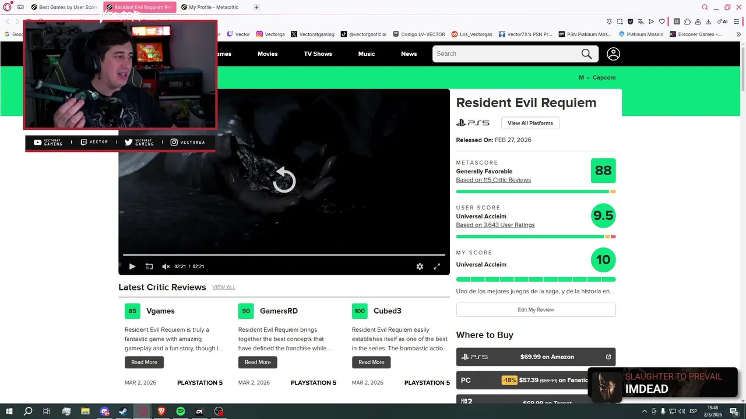Open the 3,643 User Ratings link
Image resolution: width=746 pixels, height=419 pixels.
pos(495,225)
